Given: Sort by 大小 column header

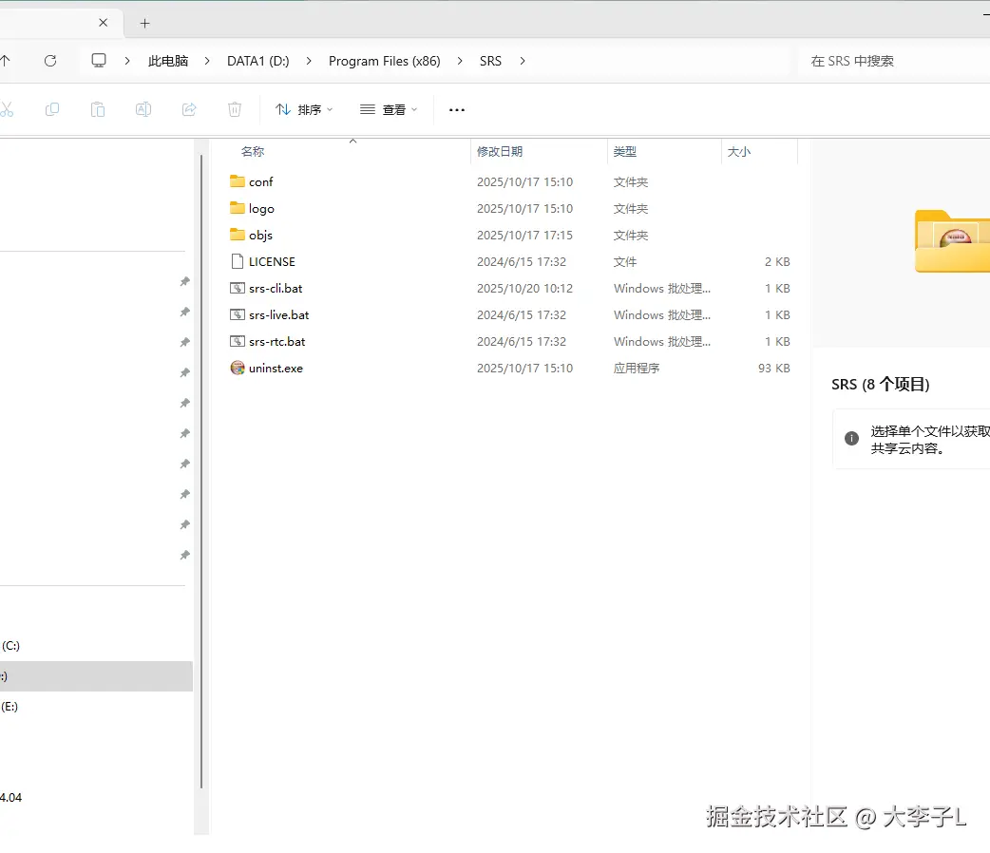Looking at the screenshot, I should pos(739,152).
